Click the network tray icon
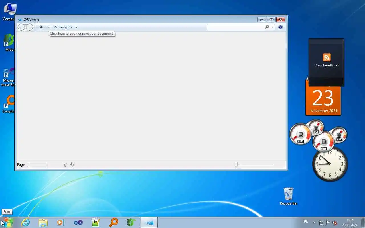This screenshot has width=365, height=228. (x=321, y=223)
